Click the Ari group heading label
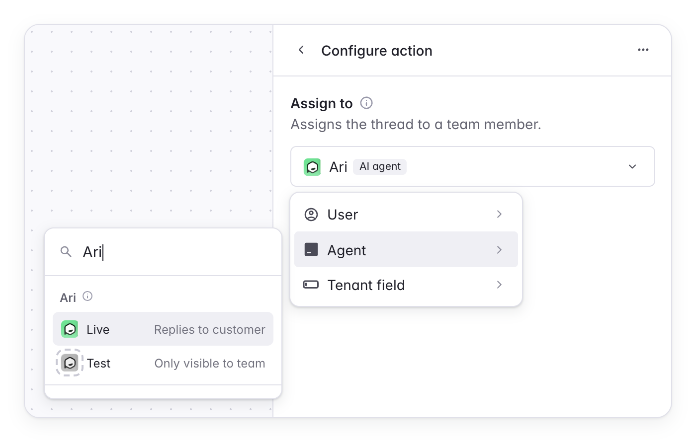Image resolution: width=696 pixels, height=442 pixels. tap(68, 297)
